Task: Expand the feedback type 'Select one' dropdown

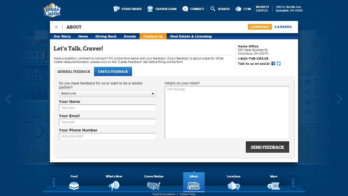Action: tap(107, 93)
